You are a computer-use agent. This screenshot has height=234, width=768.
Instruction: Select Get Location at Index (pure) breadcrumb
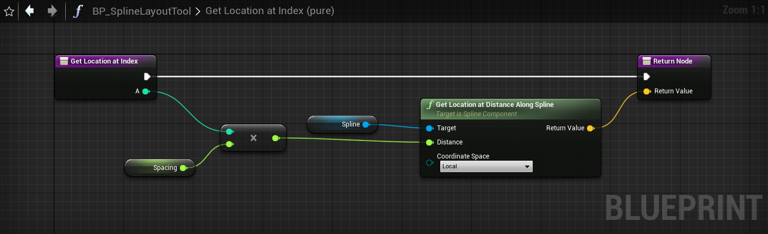point(270,11)
